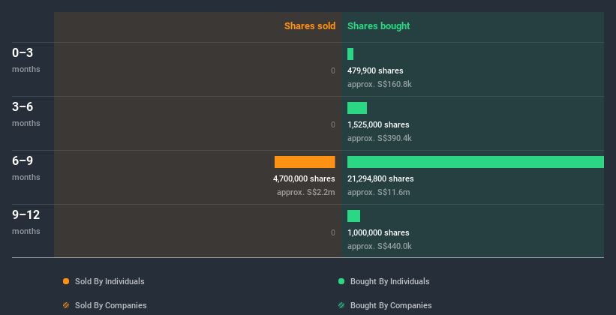Select the Bought By Individuals legend label

point(389,281)
